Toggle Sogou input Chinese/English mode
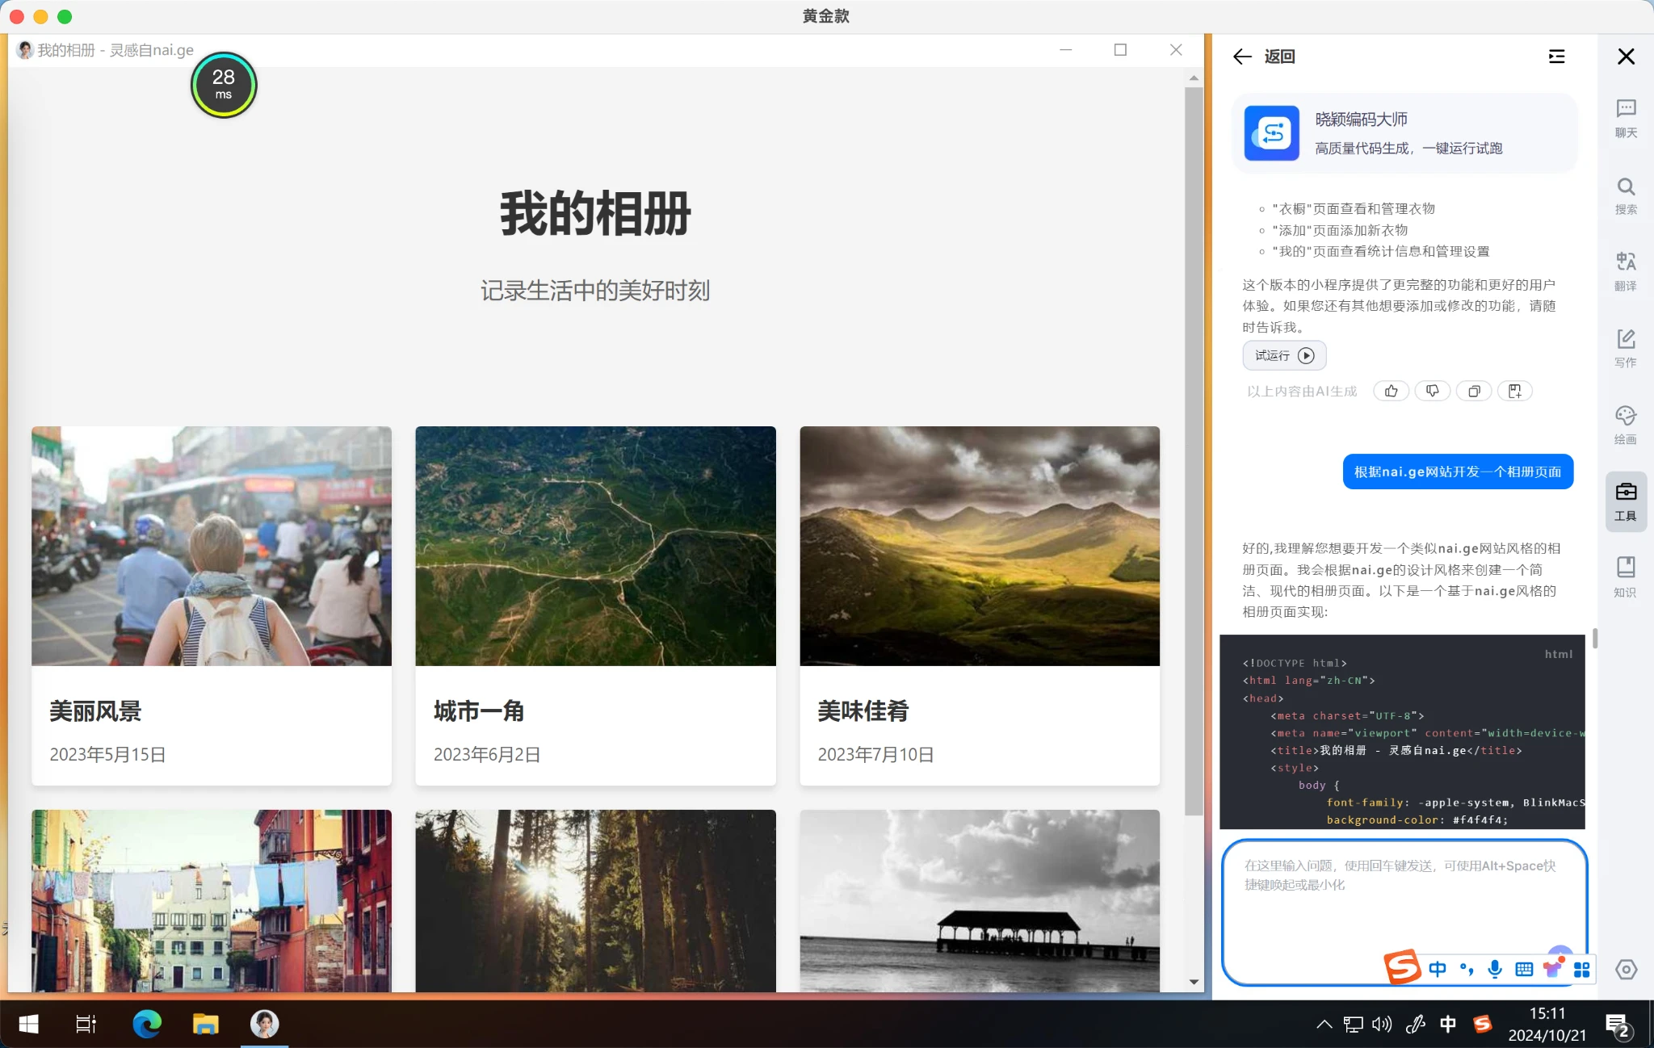The height and width of the screenshot is (1048, 1654). tap(1438, 969)
